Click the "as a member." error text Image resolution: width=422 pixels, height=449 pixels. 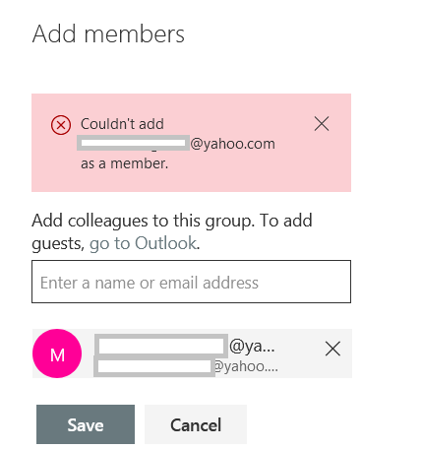(125, 163)
